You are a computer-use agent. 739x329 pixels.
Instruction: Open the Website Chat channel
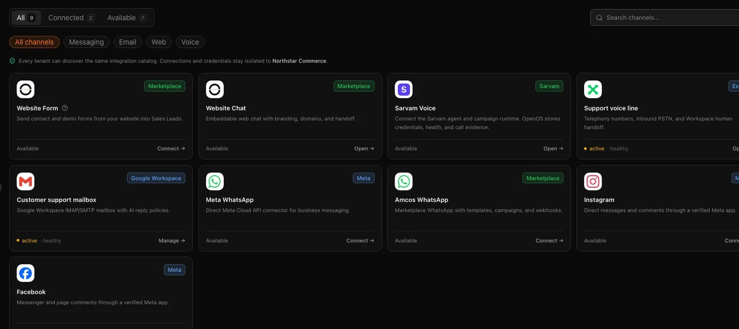coord(364,148)
